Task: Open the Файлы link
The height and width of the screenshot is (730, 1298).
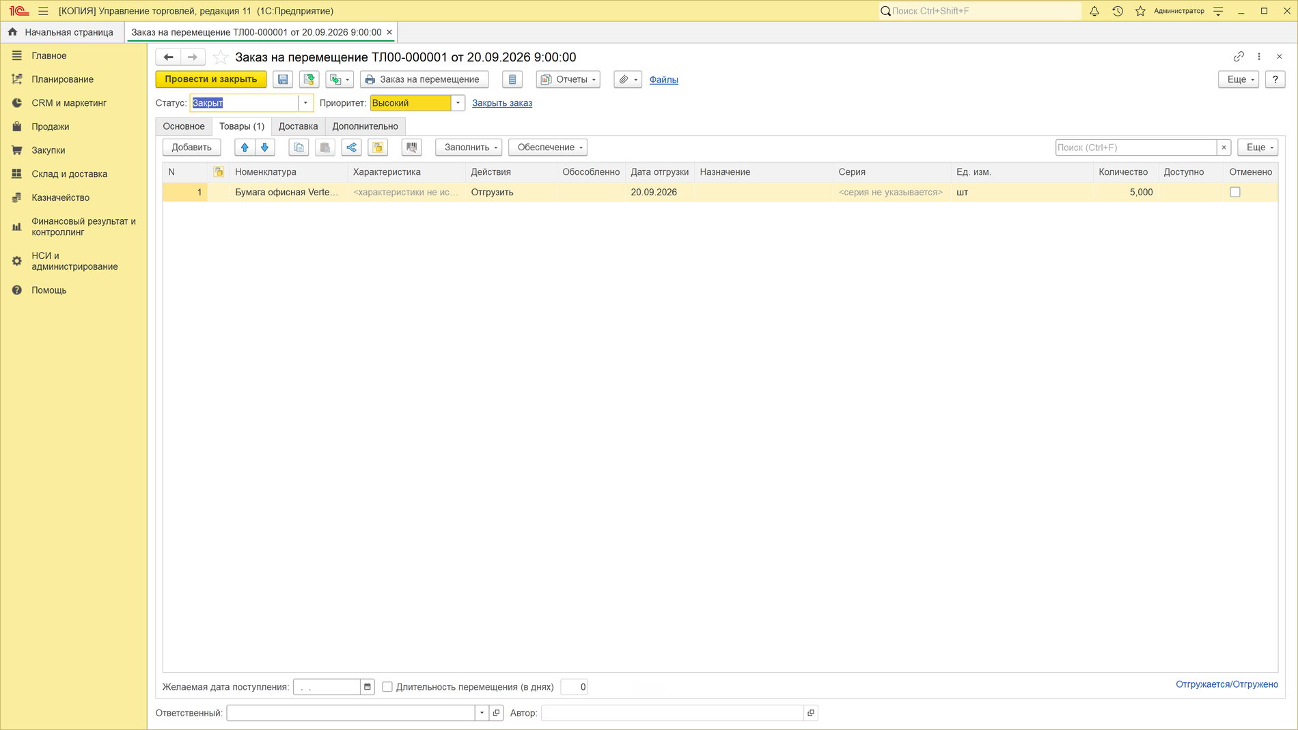Action: pos(663,80)
